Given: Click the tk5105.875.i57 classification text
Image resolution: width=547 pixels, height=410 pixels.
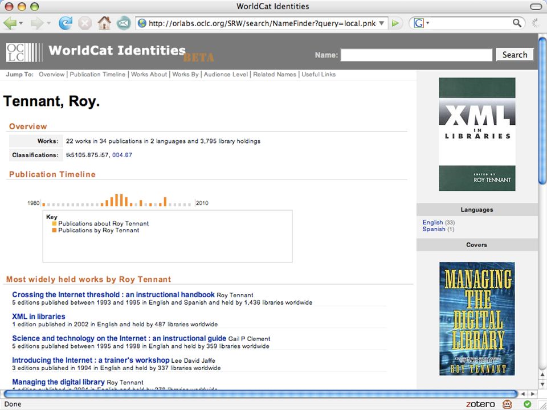Looking at the screenshot, I should pyautogui.click(x=88, y=155).
